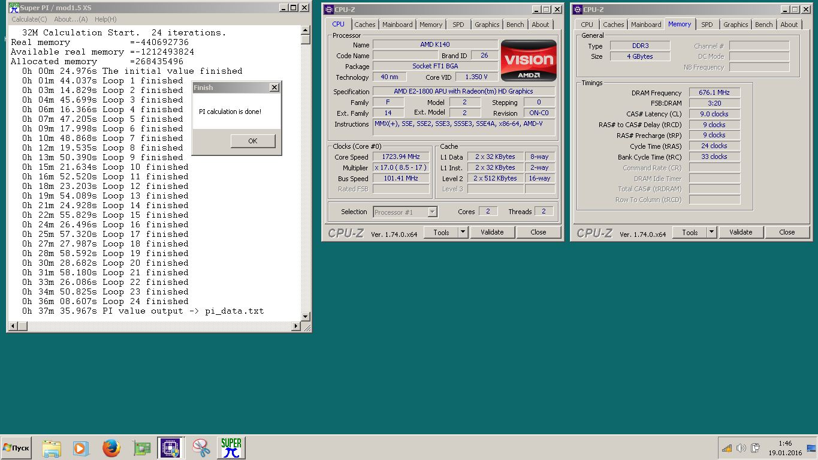The height and width of the screenshot is (460, 818).
Task: Select Caches tab in right CPU-Z window
Action: point(613,25)
